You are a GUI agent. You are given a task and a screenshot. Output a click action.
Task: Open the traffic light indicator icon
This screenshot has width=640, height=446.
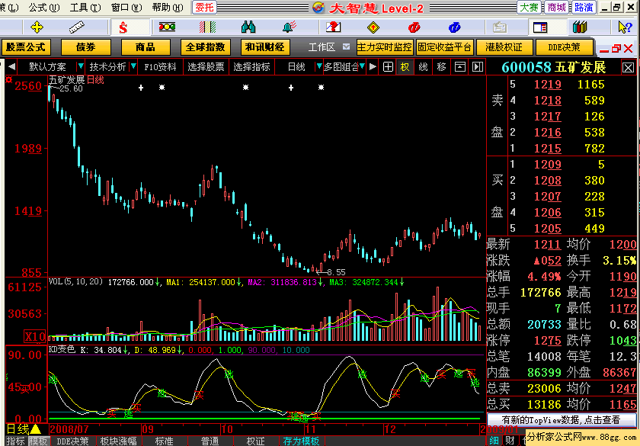[x=167, y=27]
